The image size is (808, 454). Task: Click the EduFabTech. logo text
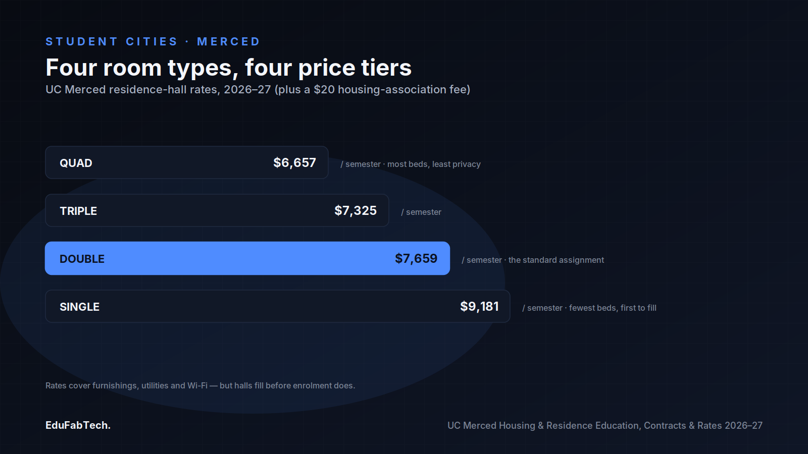pos(78,425)
